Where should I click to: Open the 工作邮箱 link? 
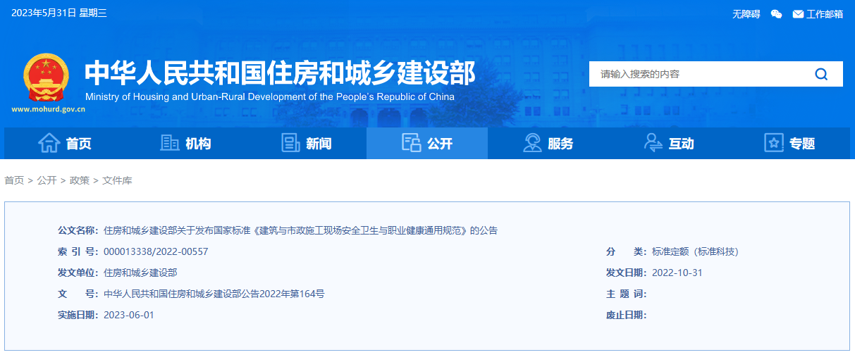[825, 14]
